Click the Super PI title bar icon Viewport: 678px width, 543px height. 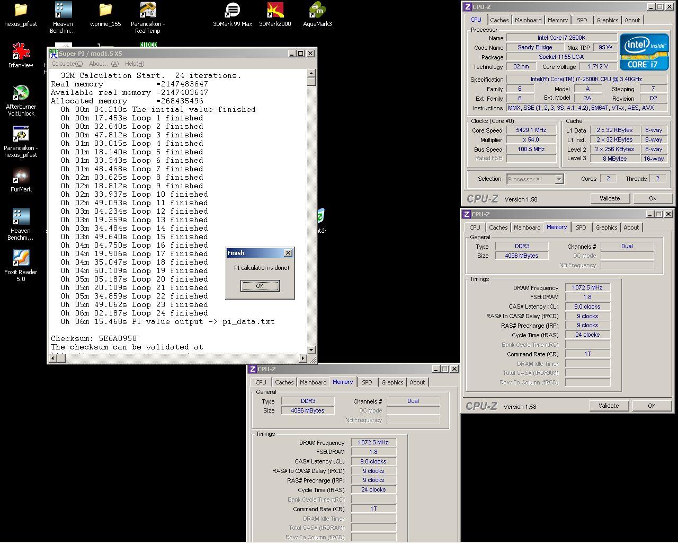click(53, 54)
